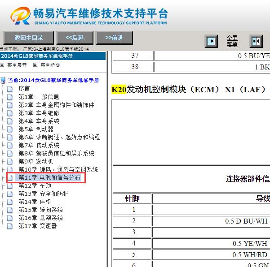
Task: Click the 菜单展开 list icon
Action: point(2,65)
